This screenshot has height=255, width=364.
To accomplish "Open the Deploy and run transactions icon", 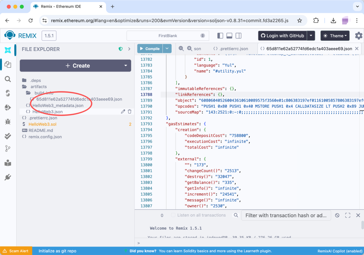I will 8,107.
